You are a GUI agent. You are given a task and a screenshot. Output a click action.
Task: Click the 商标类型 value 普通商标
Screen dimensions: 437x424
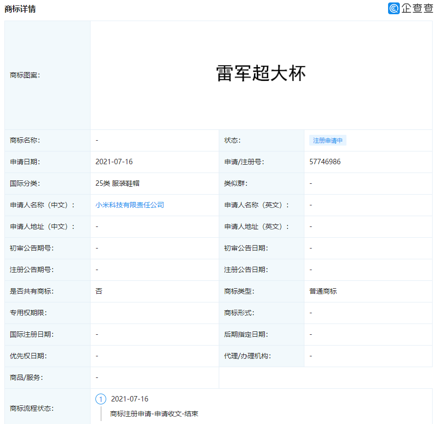pyautogui.click(x=322, y=291)
